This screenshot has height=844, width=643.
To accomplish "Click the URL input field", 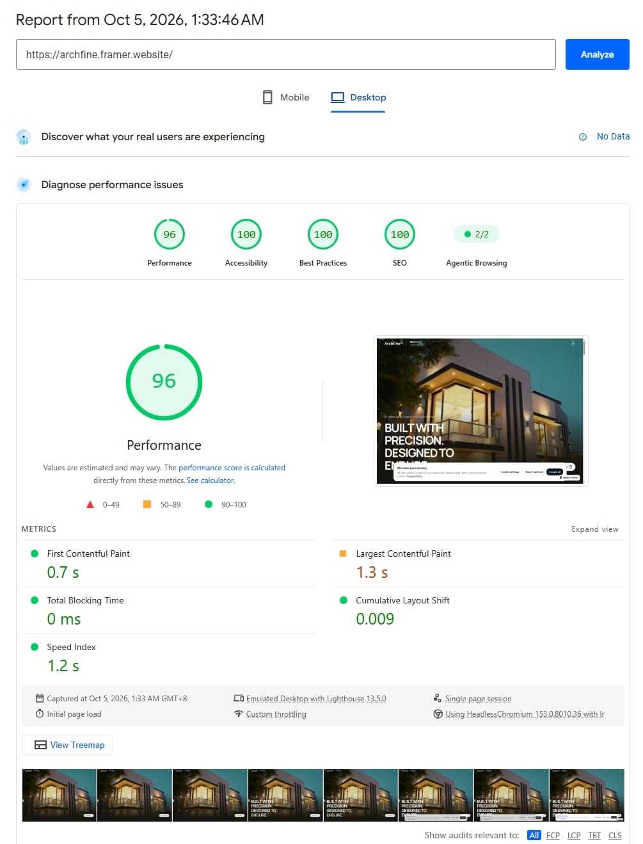I will 286,54.
